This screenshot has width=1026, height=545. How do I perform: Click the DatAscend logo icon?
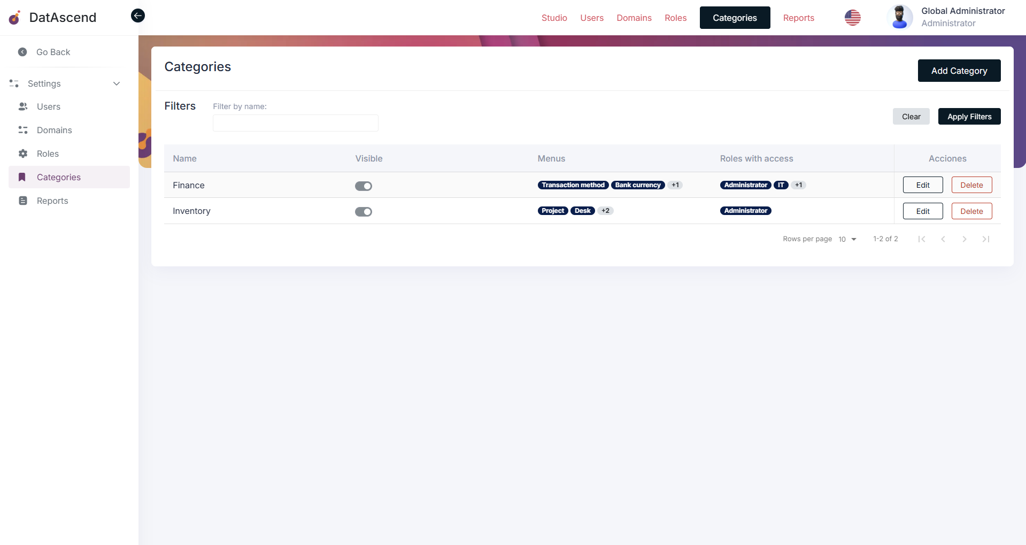[14, 17]
